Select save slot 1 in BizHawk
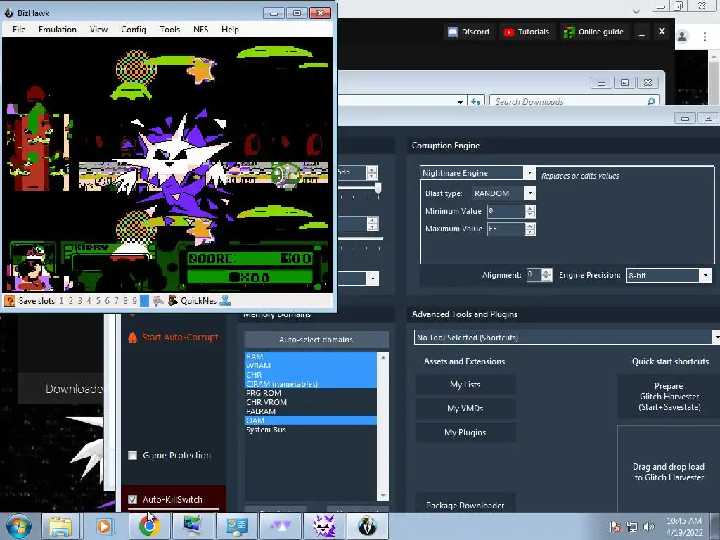720x540 pixels. point(62,301)
